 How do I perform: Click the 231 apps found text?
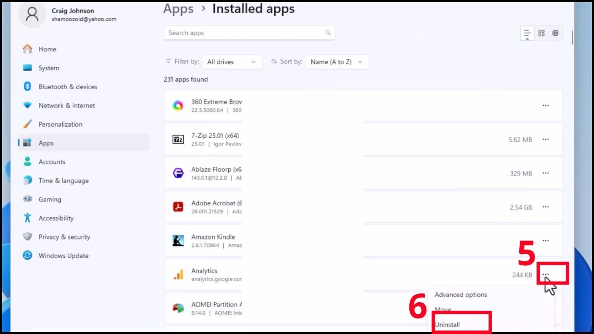point(186,79)
